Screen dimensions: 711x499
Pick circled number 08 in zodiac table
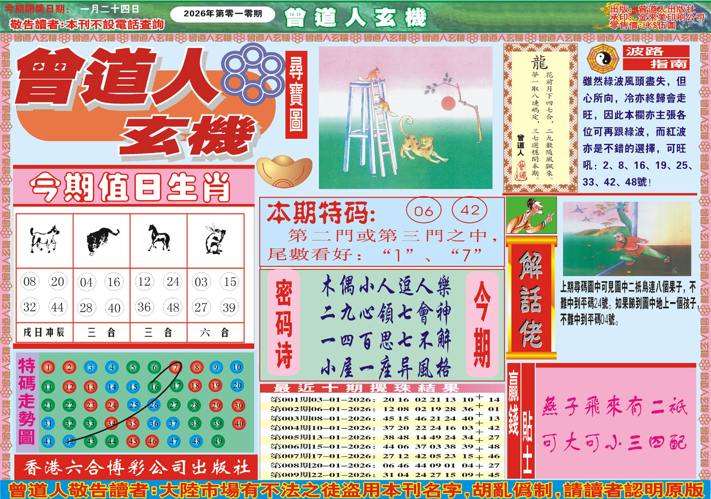[x=30, y=281]
